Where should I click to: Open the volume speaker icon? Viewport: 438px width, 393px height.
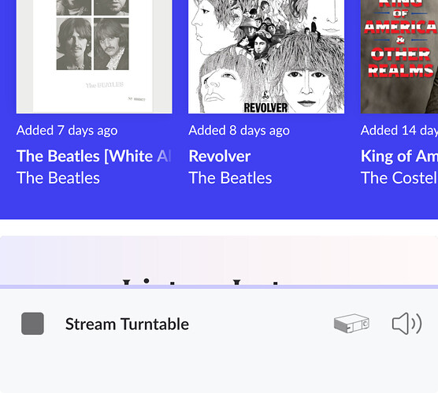point(406,324)
